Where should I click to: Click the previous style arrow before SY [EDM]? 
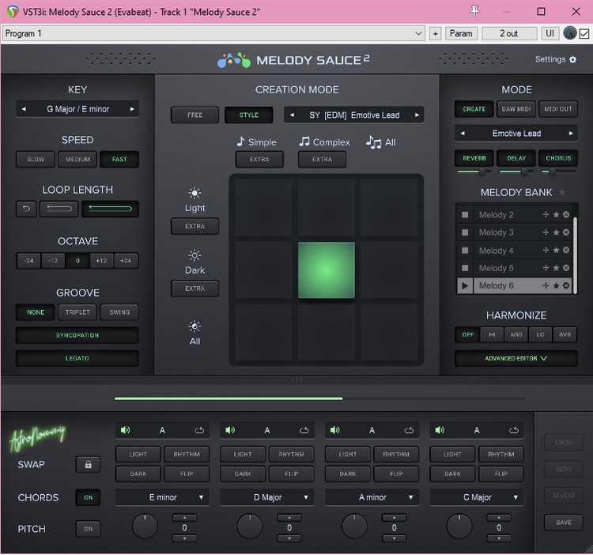pyautogui.click(x=292, y=115)
